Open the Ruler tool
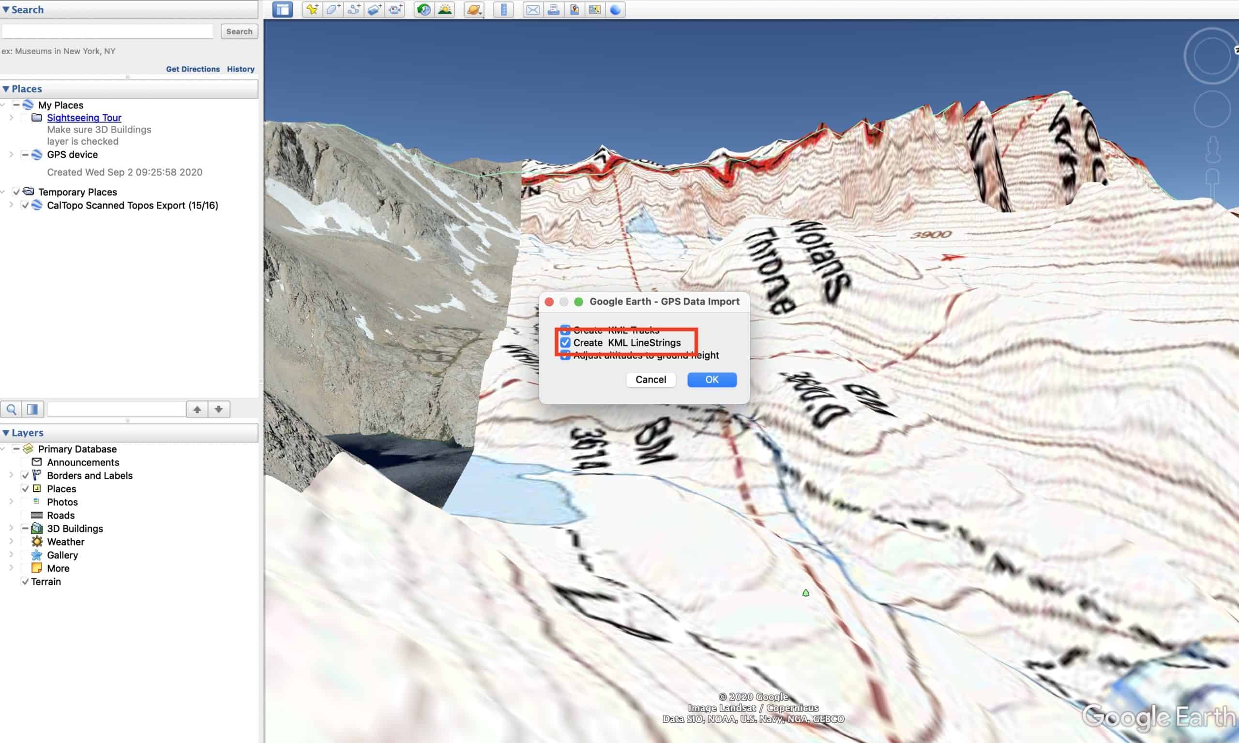Screen dimensions: 1239x743 [503, 10]
